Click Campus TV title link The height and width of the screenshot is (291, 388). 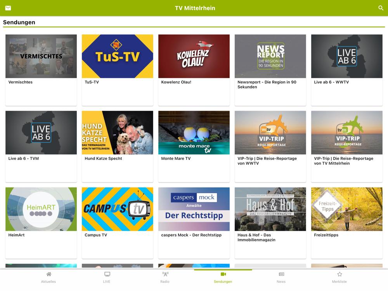[x=96, y=235]
